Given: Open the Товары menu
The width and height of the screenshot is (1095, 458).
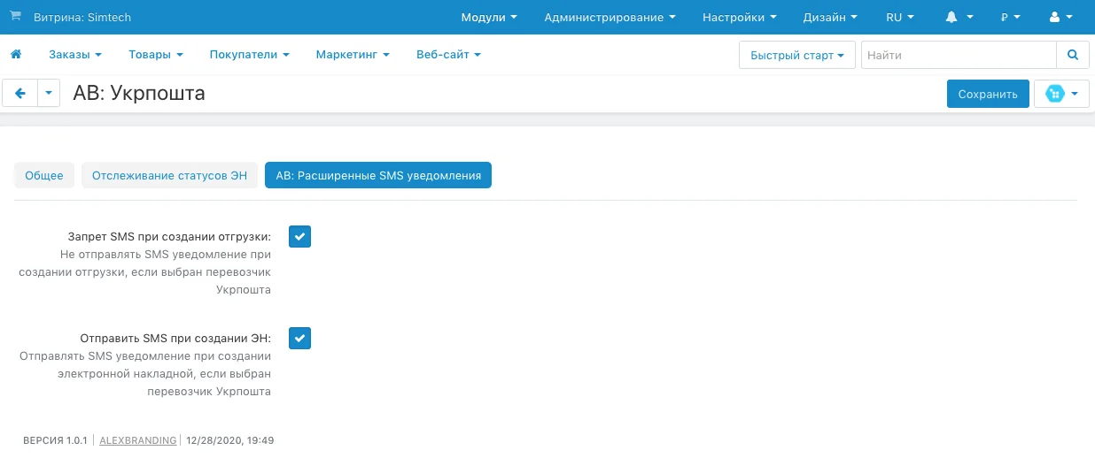Looking at the screenshot, I should [x=155, y=55].
